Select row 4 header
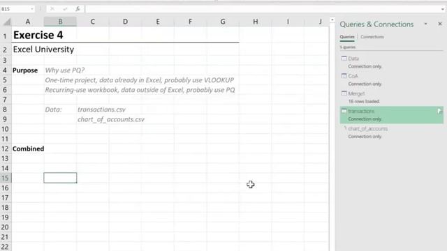This screenshot has width=447, height=251. pyautogui.click(x=5, y=70)
